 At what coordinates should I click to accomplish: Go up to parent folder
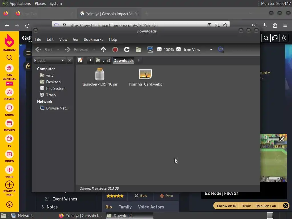click(x=103, y=50)
